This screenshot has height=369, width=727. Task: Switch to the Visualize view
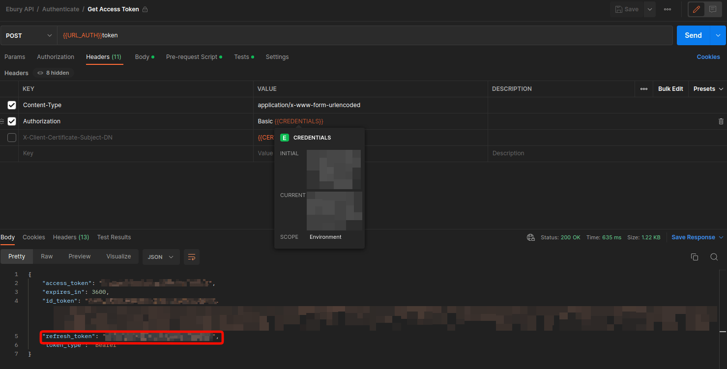118,256
